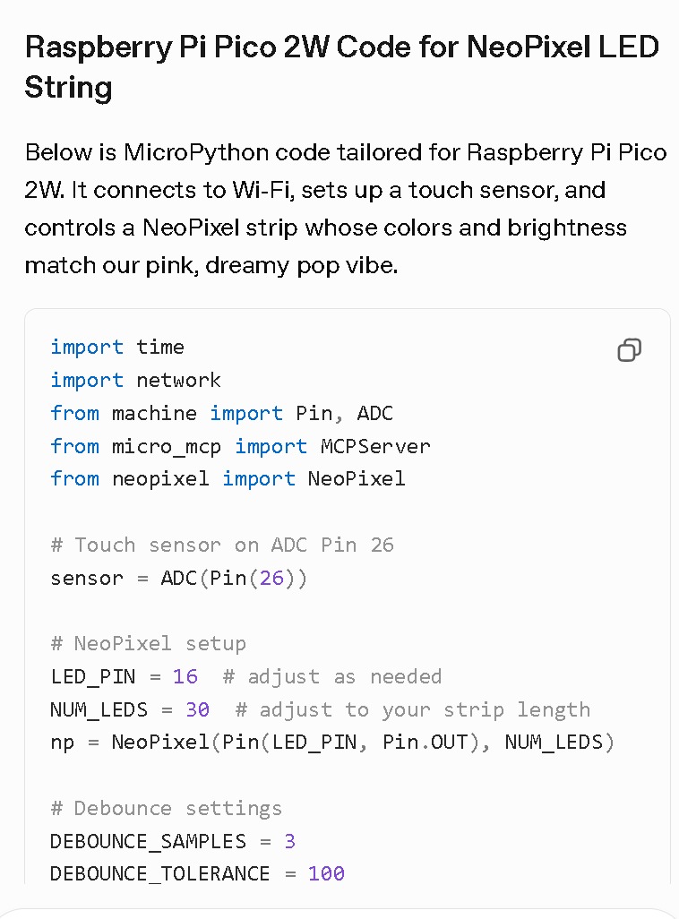Click the "# adjust to your strip length" comment
The image size is (679, 919).
[413, 710]
